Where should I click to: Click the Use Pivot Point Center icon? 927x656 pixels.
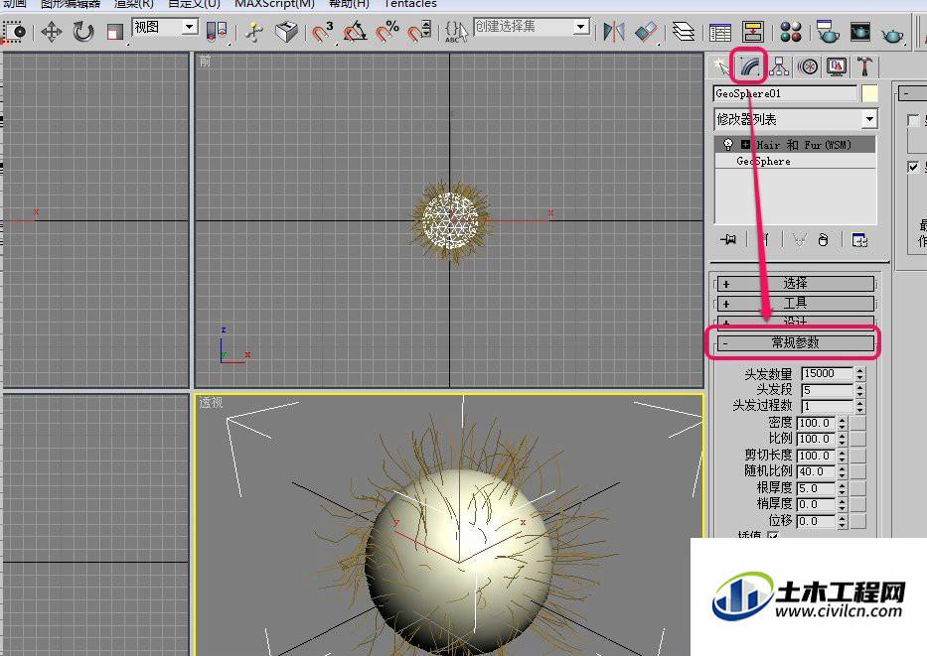point(217,32)
